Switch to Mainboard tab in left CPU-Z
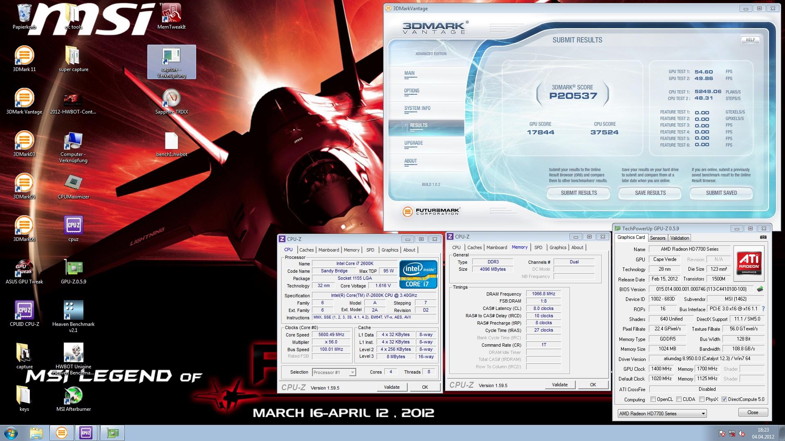 (329, 250)
